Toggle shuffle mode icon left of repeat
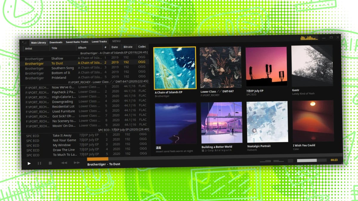Image resolution: width=358 pixels, height=201 pixels. tap(265, 161)
